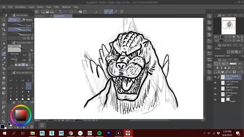Hide Layer 4 with its eye icon
The height and width of the screenshot is (137, 244).
click(x=215, y=77)
